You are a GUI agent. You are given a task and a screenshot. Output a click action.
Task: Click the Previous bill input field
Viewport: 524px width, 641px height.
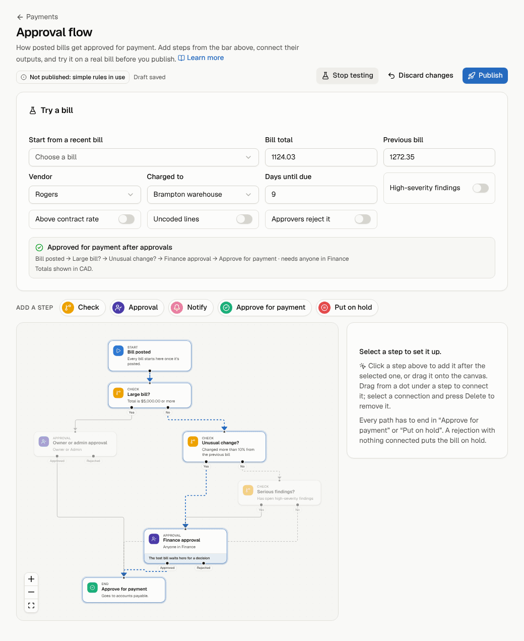tap(439, 157)
